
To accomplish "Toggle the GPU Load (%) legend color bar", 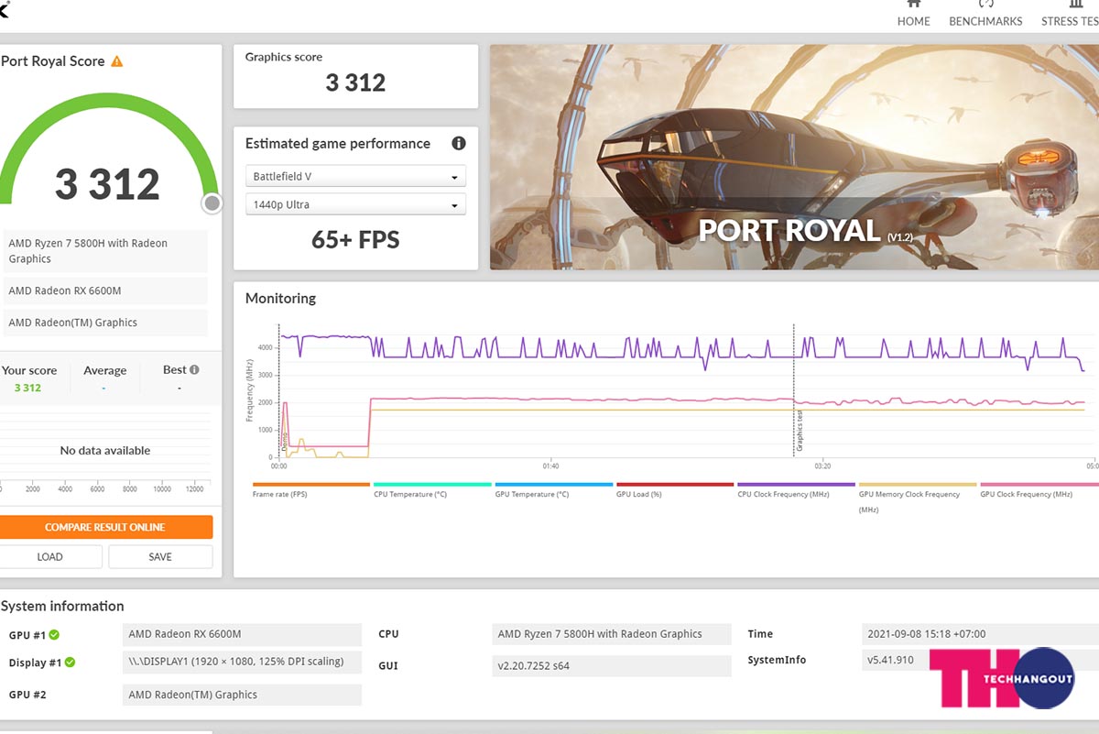I will [675, 484].
